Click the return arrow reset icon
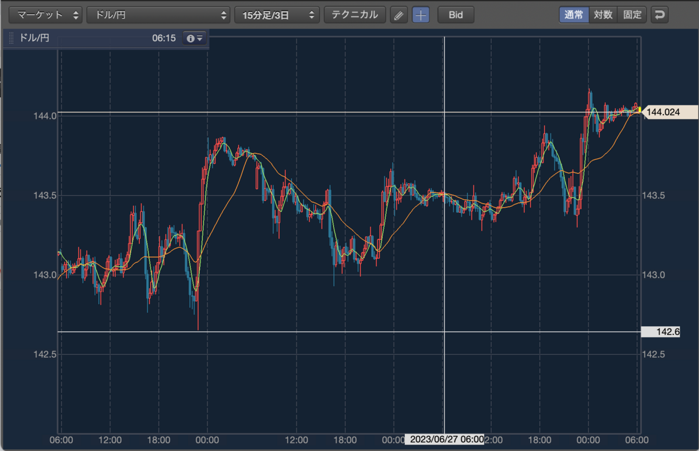Image resolution: width=699 pixels, height=451 pixels. (x=659, y=15)
